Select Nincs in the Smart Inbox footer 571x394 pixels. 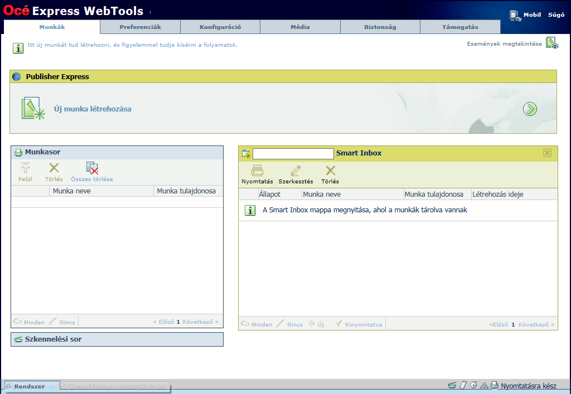click(290, 324)
